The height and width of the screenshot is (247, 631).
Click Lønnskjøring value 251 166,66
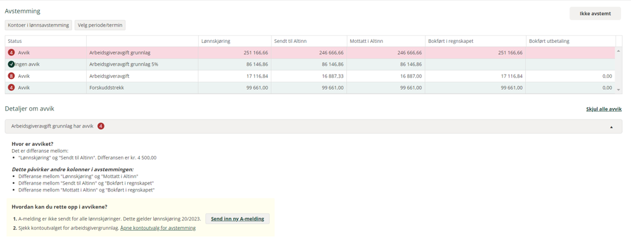[256, 52]
